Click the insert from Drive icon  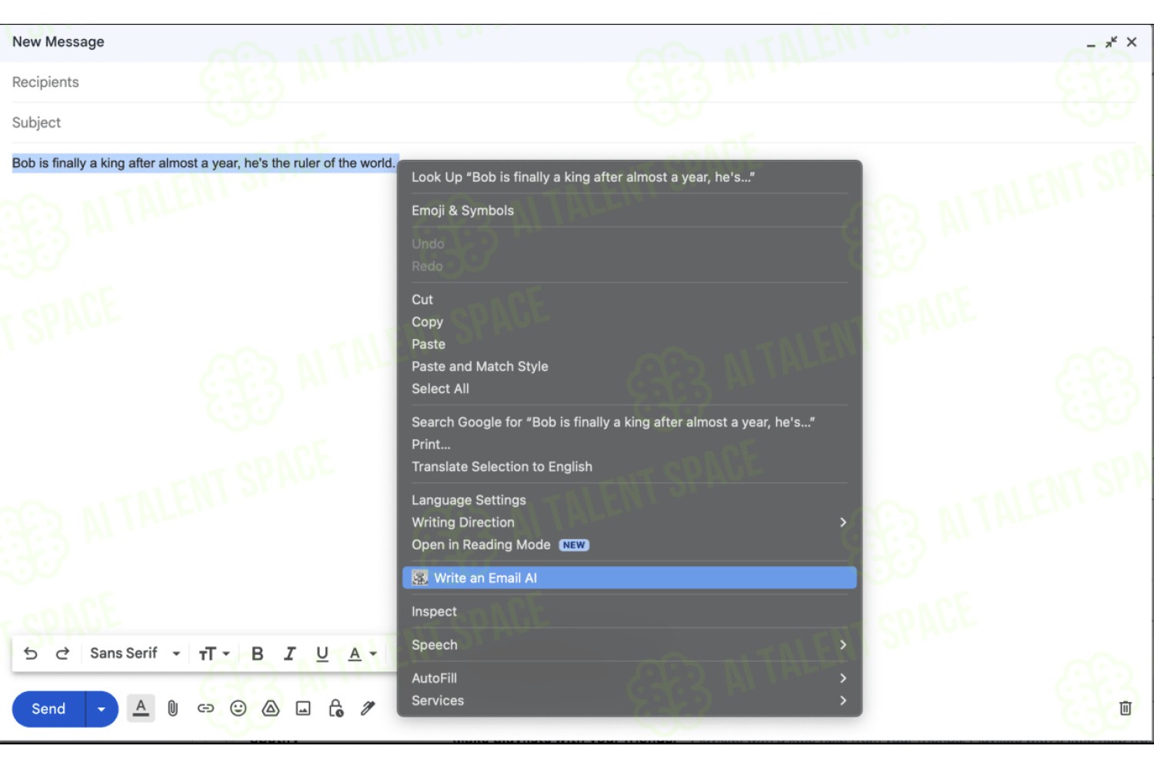[271, 709]
